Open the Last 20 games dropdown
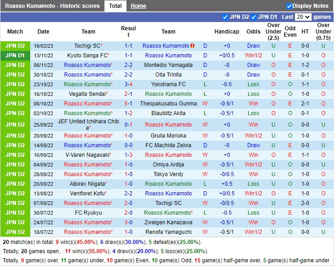The width and height of the screenshot is (334, 266). pyautogui.click(x=303, y=17)
